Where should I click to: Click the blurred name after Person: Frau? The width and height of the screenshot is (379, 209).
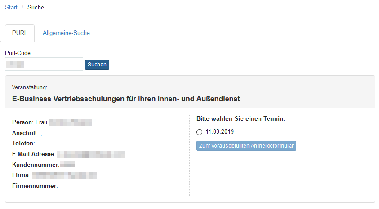[x=71, y=122]
